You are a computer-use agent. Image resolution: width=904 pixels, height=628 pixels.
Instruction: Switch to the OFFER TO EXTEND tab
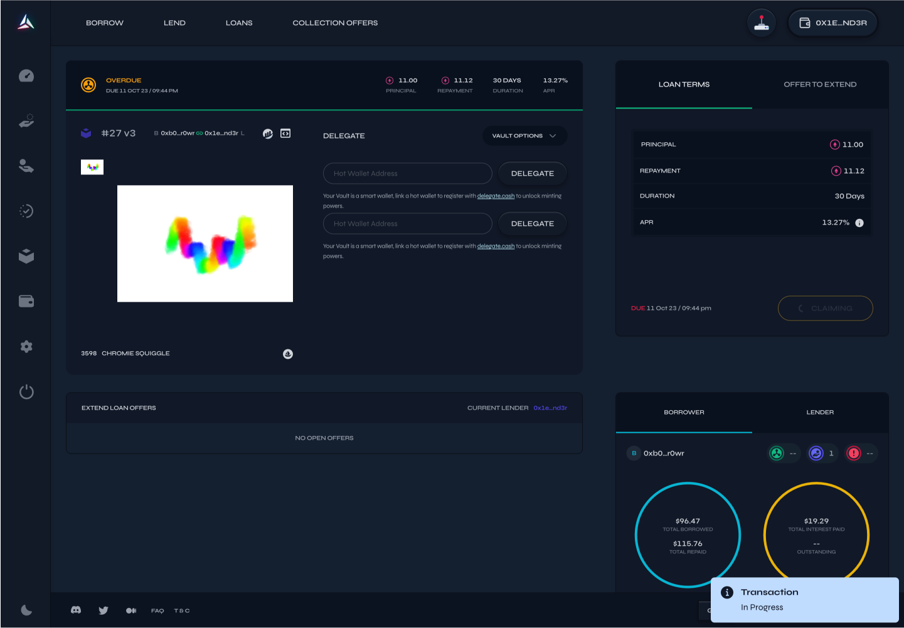click(x=820, y=84)
